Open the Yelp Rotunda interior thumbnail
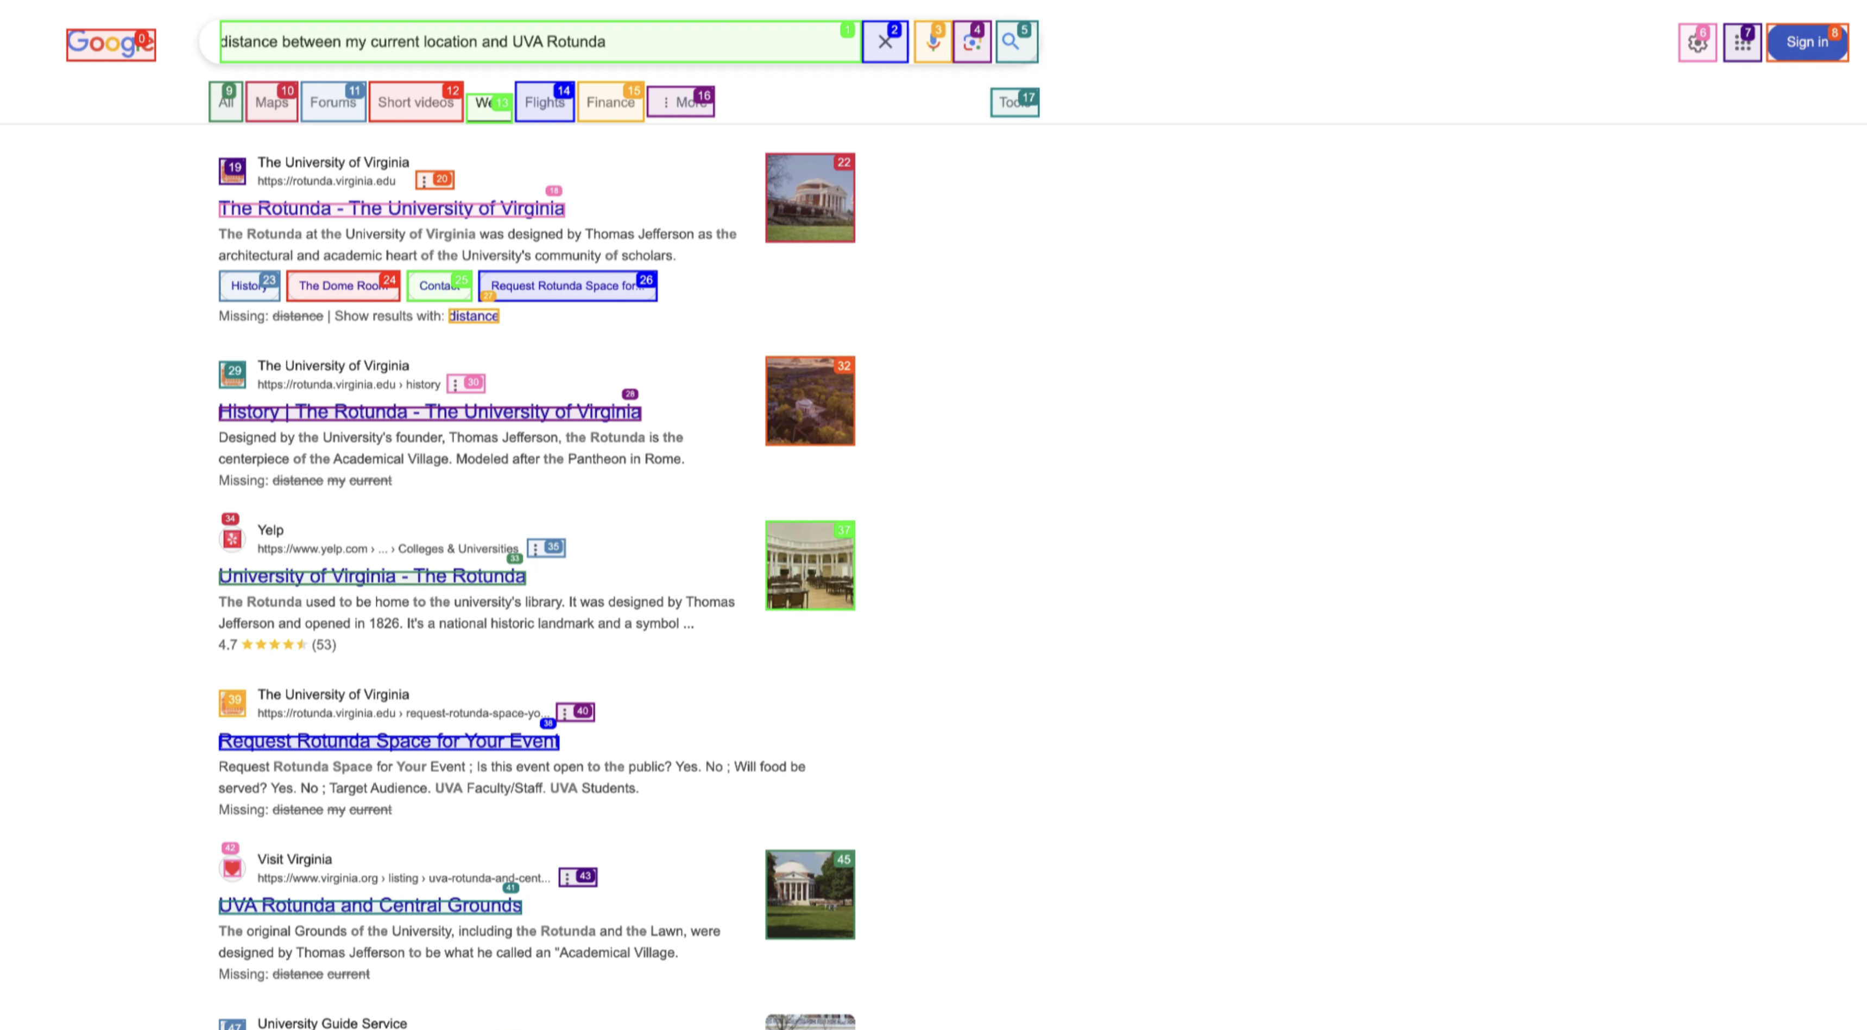 810,565
